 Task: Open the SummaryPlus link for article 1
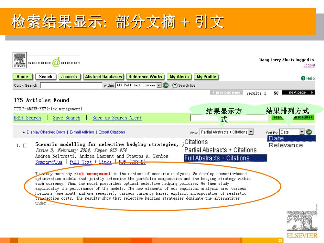pos(49,162)
